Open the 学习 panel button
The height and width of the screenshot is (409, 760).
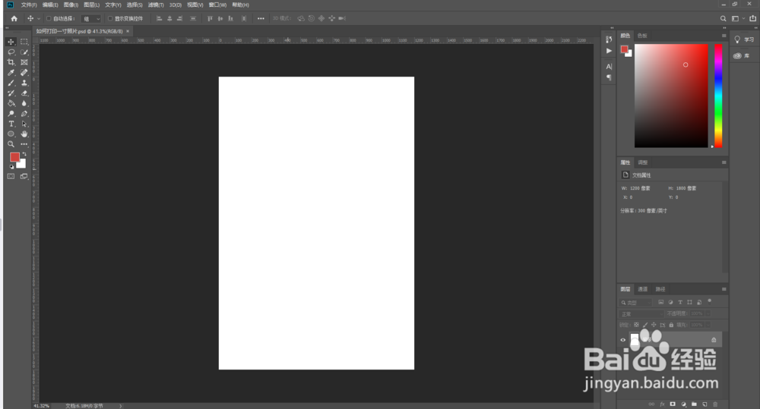[744, 39]
